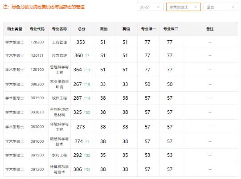Click the 备注 column header
Image resolution: width=241 pixels, height=179 pixels.
[210, 29]
